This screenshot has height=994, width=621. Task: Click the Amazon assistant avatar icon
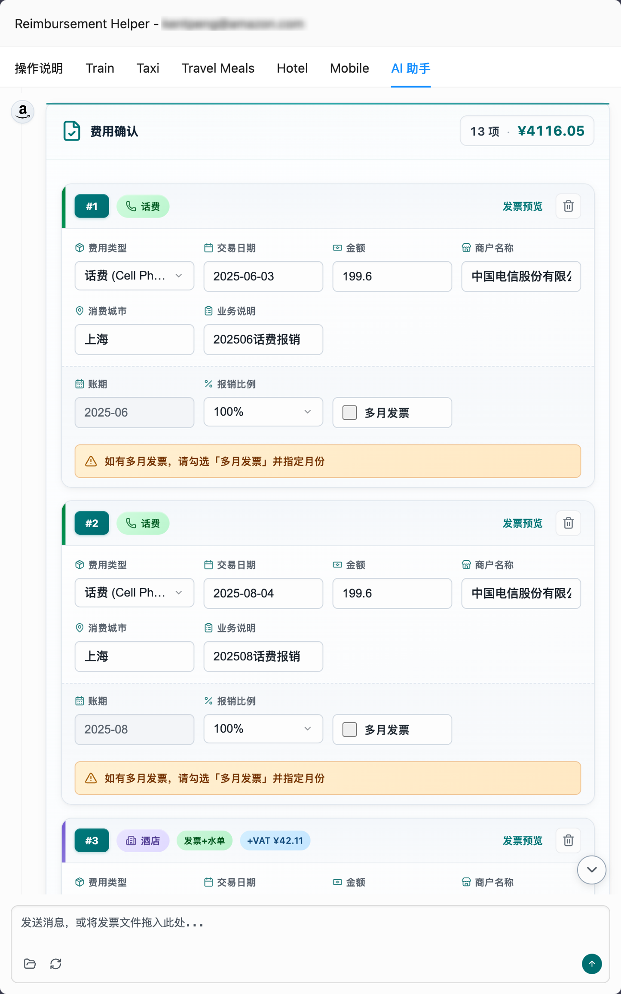tap(23, 112)
